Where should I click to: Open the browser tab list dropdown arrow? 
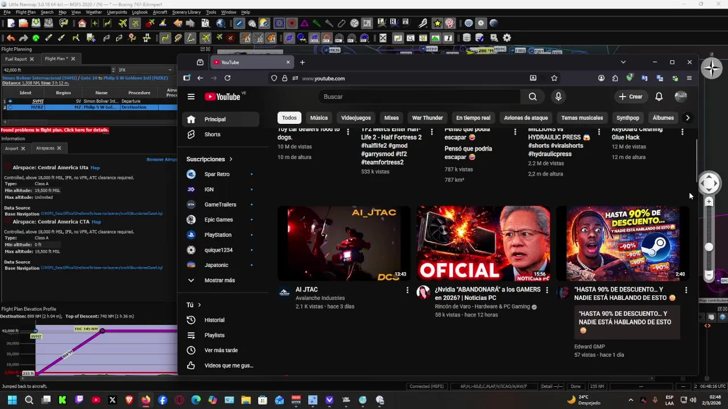tap(623, 62)
